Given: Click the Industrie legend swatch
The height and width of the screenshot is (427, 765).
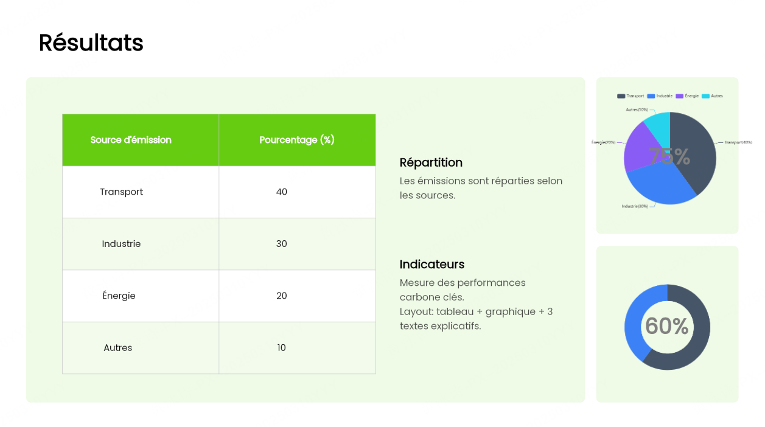Looking at the screenshot, I should (x=651, y=96).
